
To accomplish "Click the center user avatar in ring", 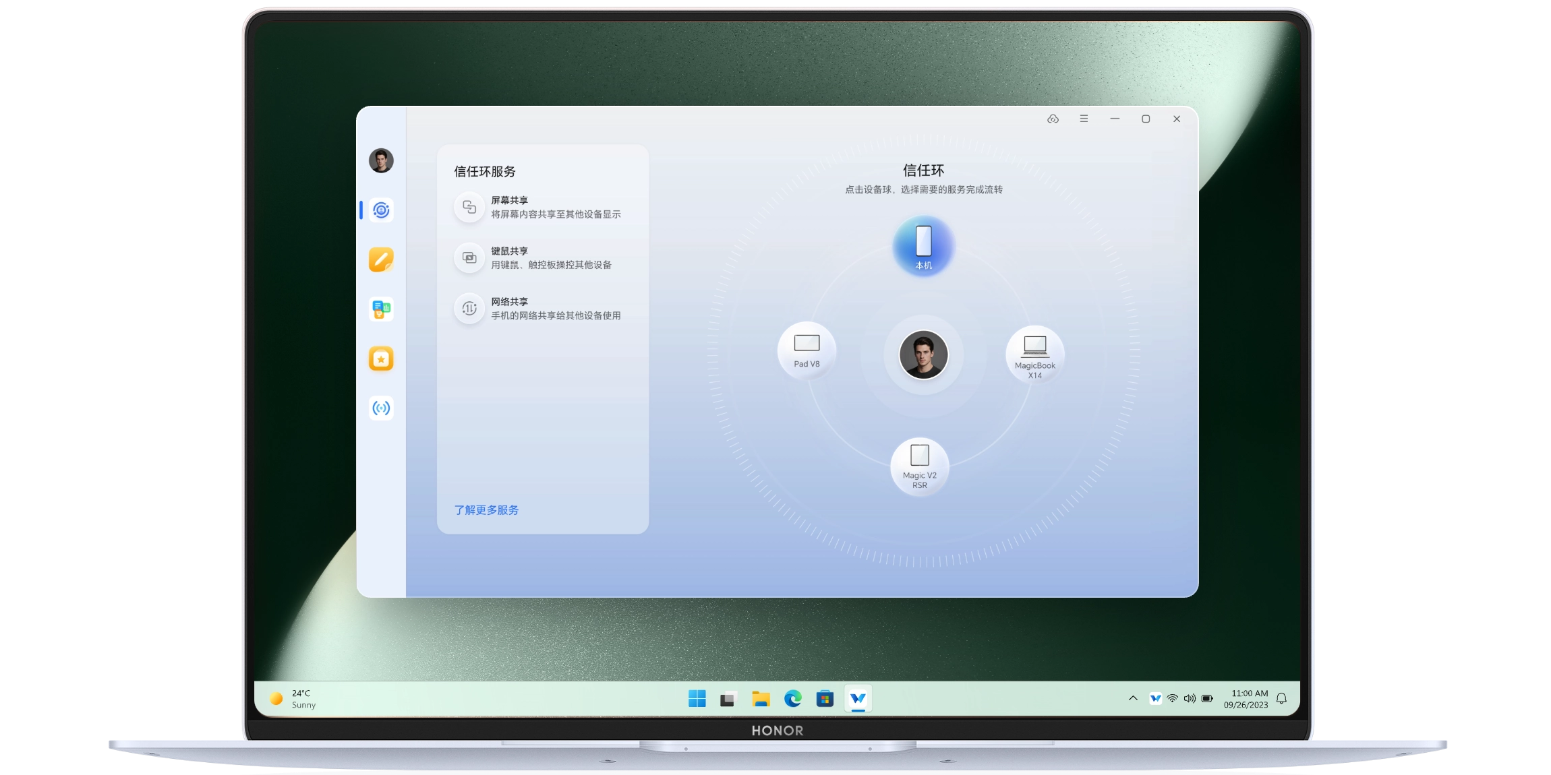I will pos(923,354).
